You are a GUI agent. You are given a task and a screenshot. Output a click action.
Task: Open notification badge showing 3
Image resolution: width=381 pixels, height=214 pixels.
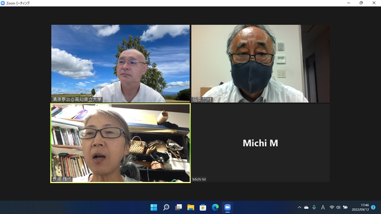click(373, 207)
